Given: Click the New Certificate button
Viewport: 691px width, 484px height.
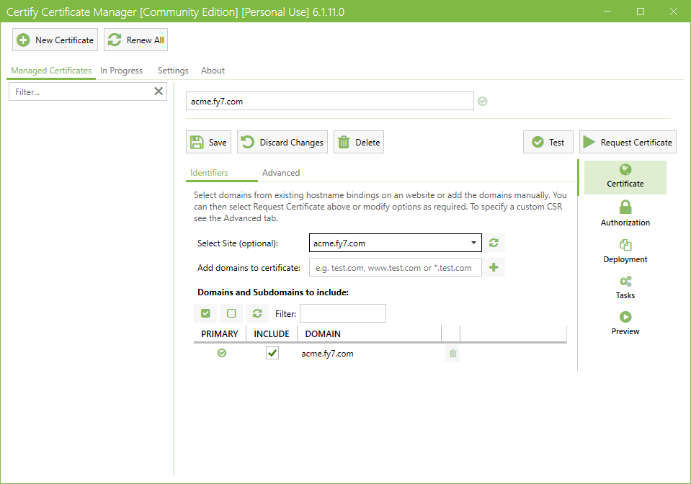Looking at the screenshot, I should point(55,40).
